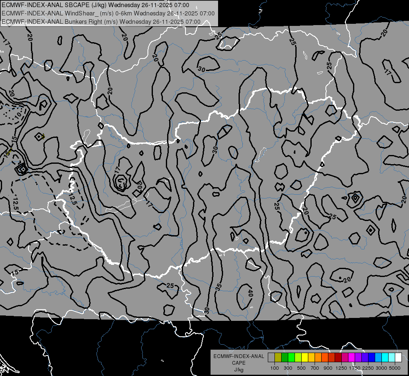Select the 2250 legend tick value
The image size is (409, 376).
tap(368, 368)
